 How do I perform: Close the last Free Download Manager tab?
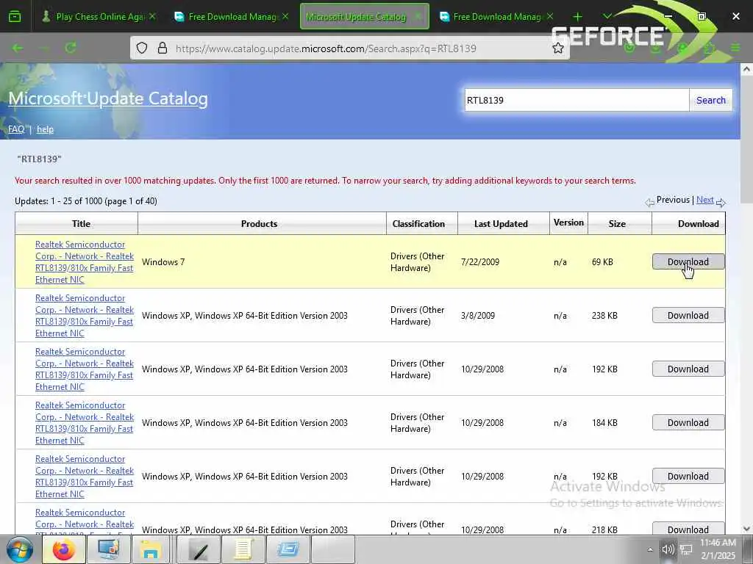550,16
